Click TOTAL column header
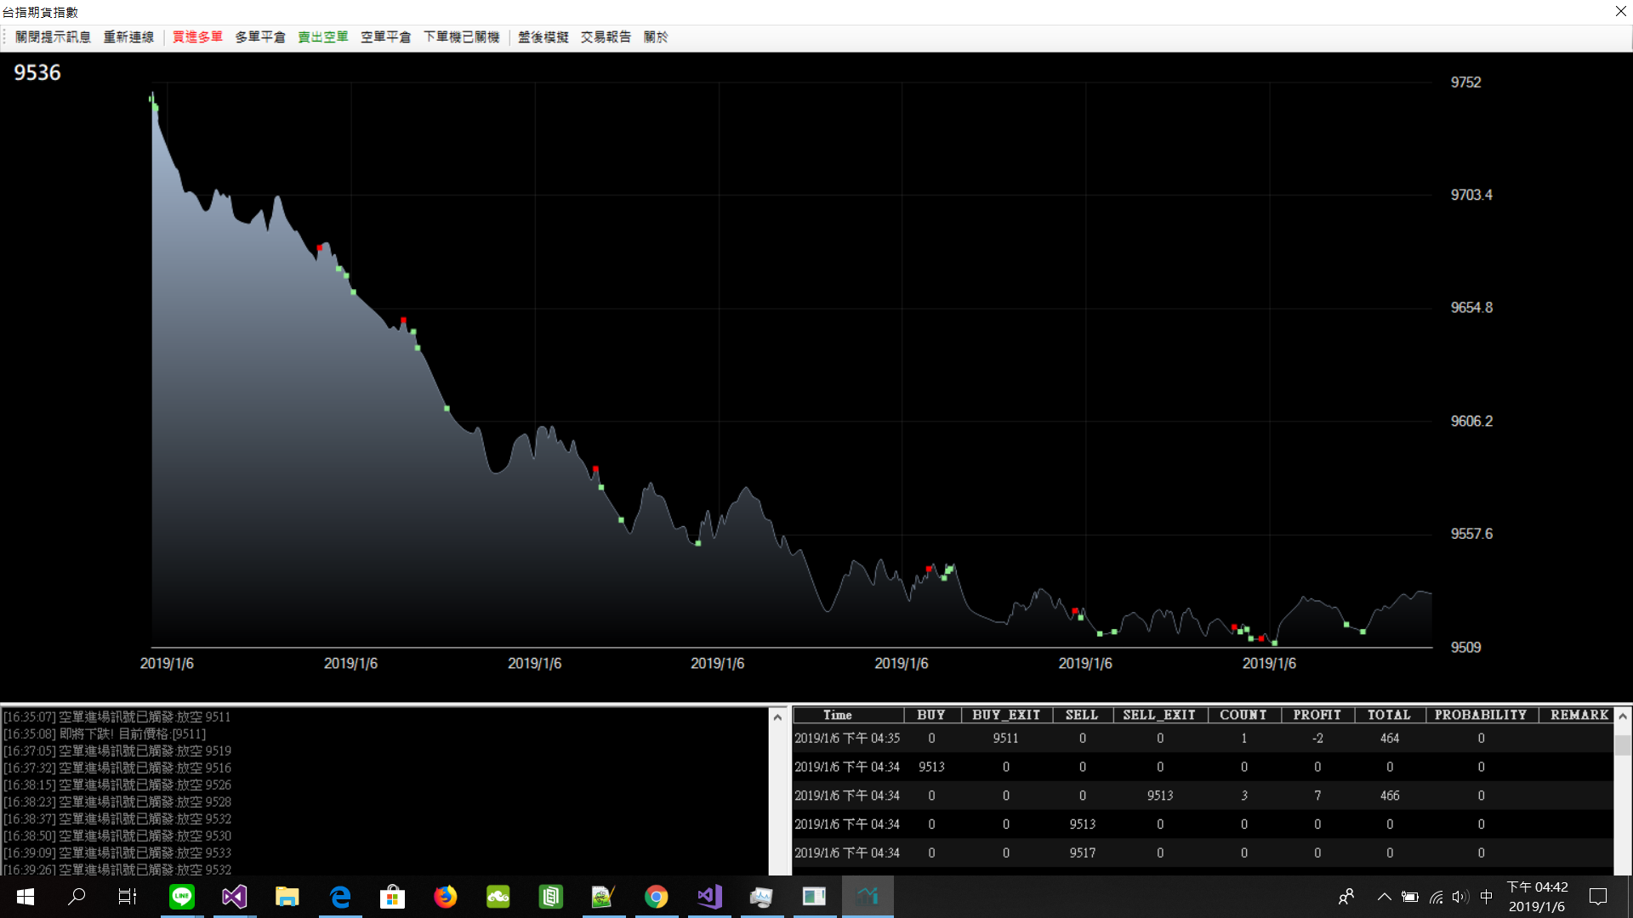 pyautogui.click(x=1389, y=716)
